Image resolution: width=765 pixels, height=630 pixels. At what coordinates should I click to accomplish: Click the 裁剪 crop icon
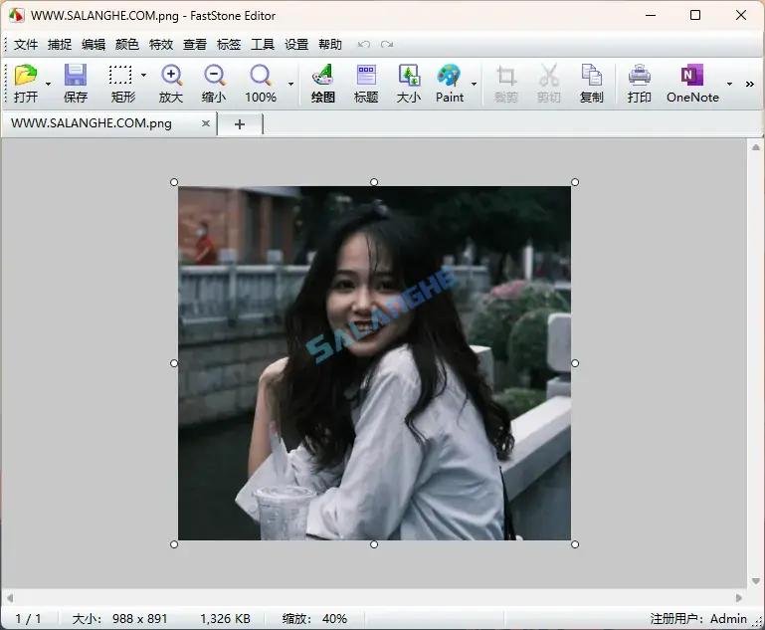coord(506,84)
